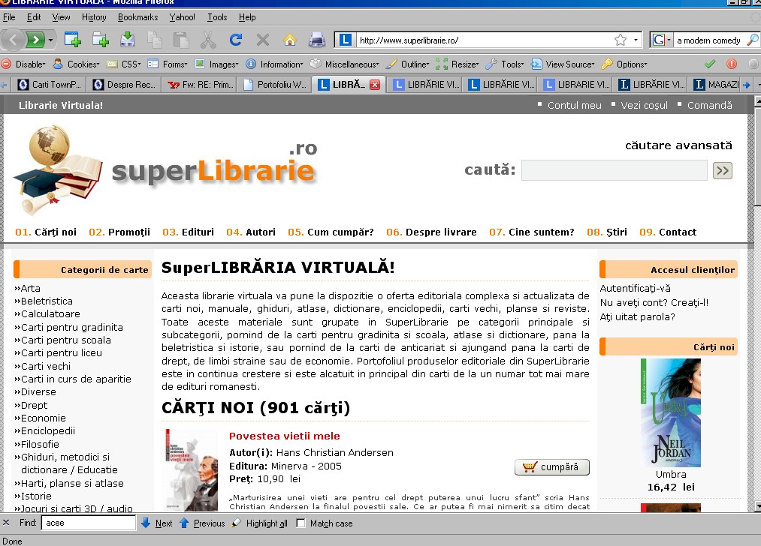Open the Promoții navigation link
This screenshot has height=546, width=761.
pos(119,232)
